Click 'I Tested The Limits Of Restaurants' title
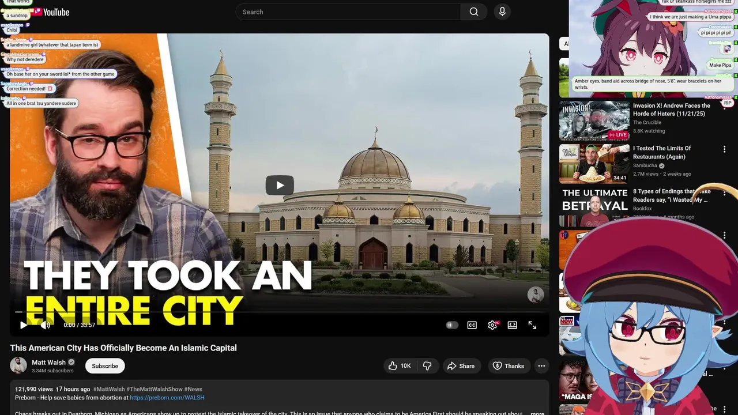This screenshot has width=738, height=415. tap(662, 152)
